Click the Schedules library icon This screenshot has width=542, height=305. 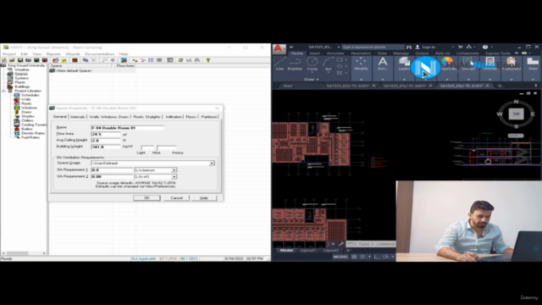[17, 95]
